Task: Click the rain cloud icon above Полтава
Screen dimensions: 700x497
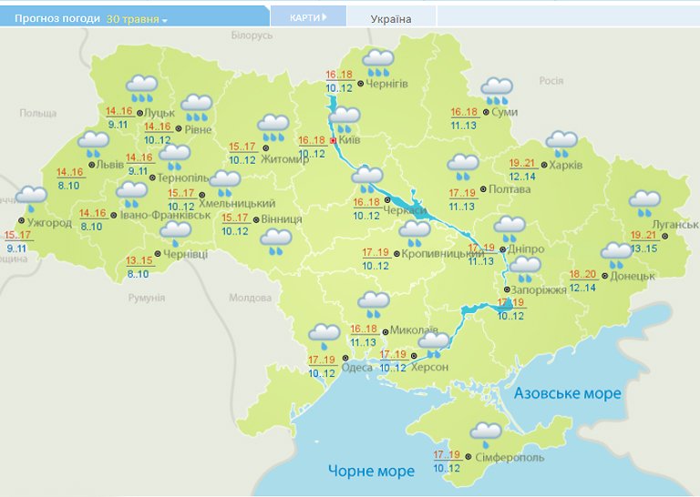Action: pyautogui.click(x=463, y=167)
